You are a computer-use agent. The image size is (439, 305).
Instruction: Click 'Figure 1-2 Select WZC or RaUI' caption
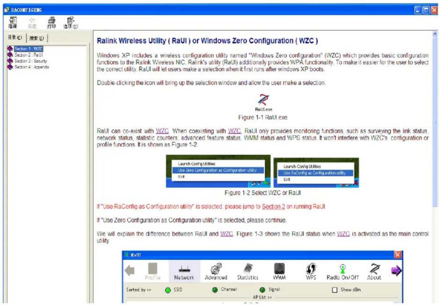click(x=263, y=193)
